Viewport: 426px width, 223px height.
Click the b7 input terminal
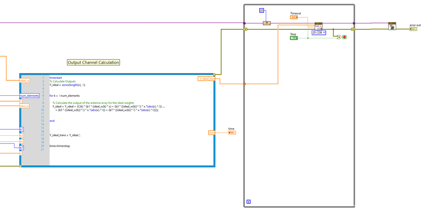click(x=21, y=148)
